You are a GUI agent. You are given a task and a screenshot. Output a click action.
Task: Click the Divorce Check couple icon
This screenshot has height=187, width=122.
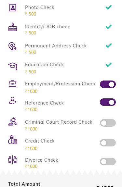pos(13,160)
